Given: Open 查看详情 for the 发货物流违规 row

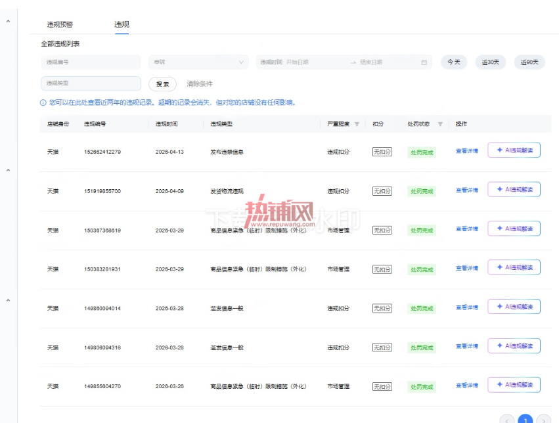Looking at the screenshot, I should pos(466,190).
